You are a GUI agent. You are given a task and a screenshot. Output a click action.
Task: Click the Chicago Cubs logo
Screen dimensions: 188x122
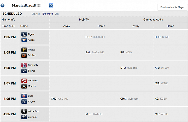(x=24, y=96)
